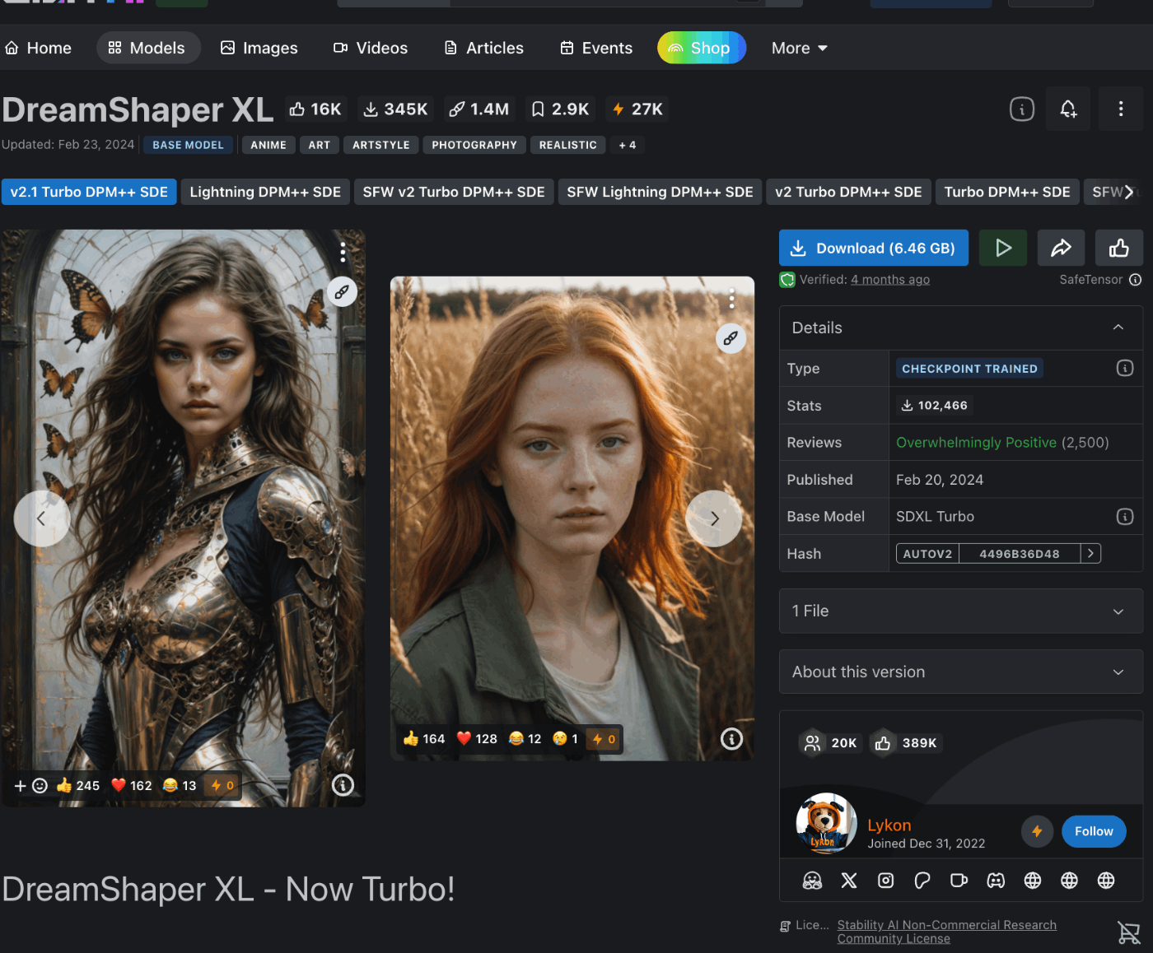Image resolution: width=1153 pixels, height=953 pixels.
Task: Select SFW Lightning DPM++ SDE version
Action: tap(660, 192)
